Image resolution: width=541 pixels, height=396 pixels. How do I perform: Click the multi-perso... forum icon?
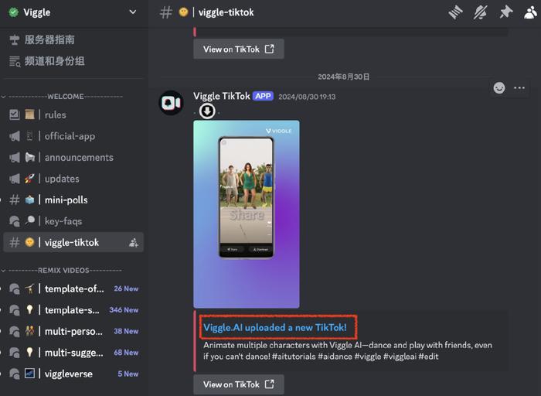[x=15, y=332]
